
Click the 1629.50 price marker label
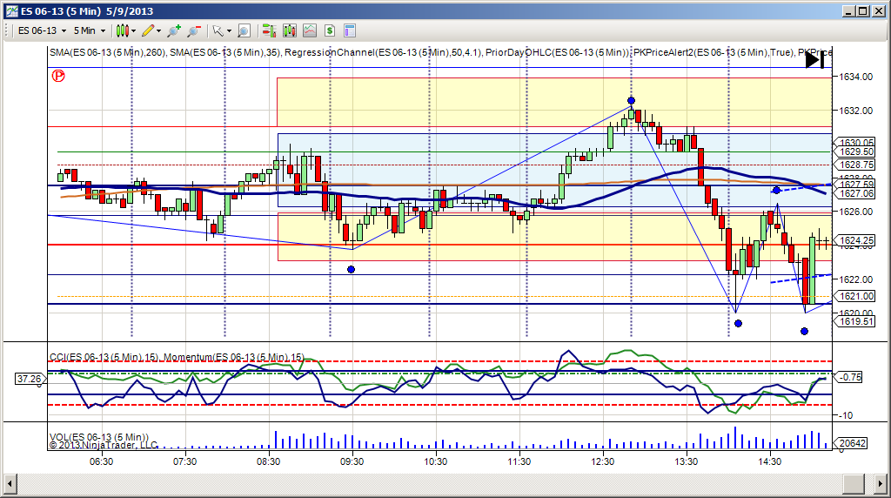point(854,151)
